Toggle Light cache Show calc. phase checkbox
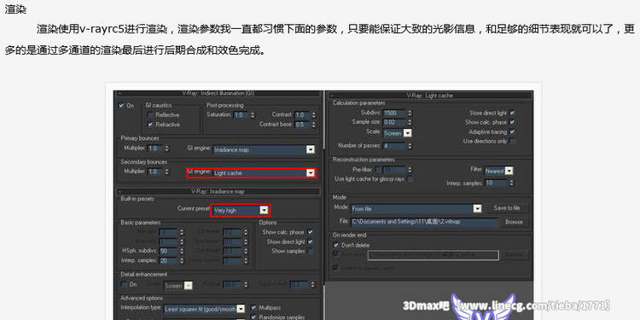 pos(512,122)
